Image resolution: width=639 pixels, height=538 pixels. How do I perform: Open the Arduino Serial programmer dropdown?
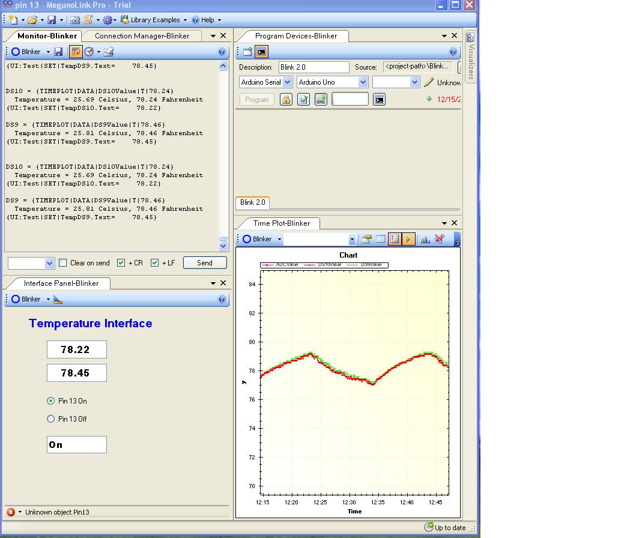(x=286, y=82)
